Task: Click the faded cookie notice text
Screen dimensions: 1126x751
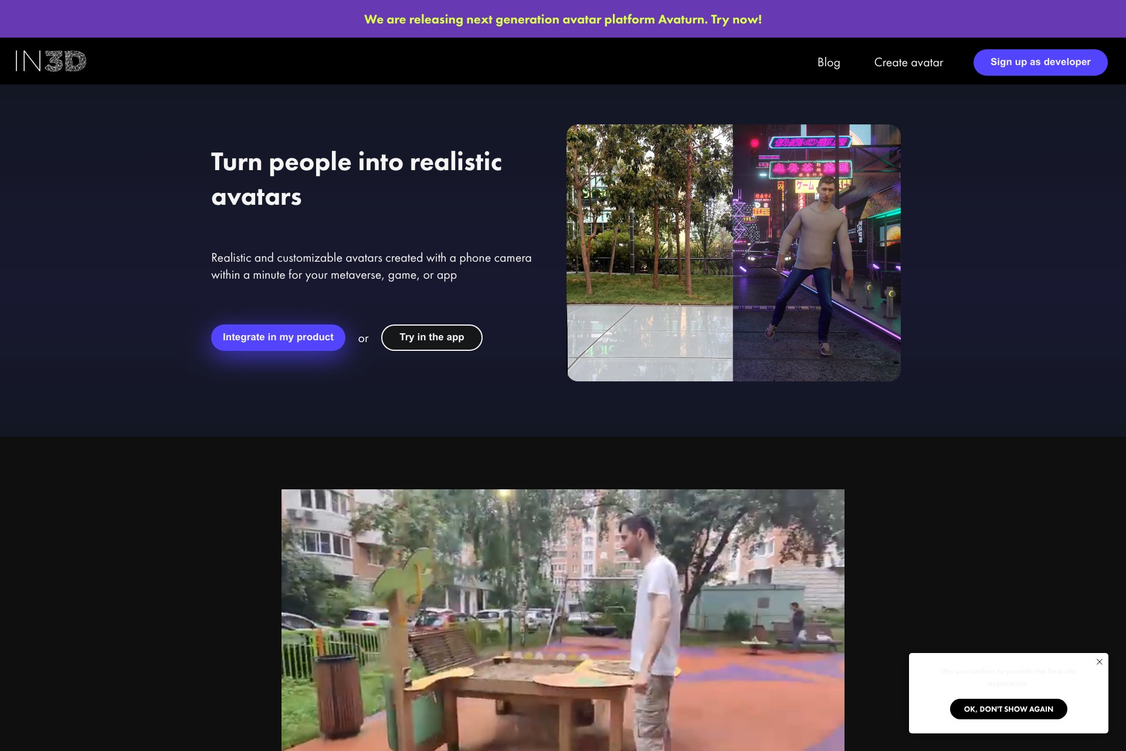Action: pyautogui.click(x=1008, y=677)
